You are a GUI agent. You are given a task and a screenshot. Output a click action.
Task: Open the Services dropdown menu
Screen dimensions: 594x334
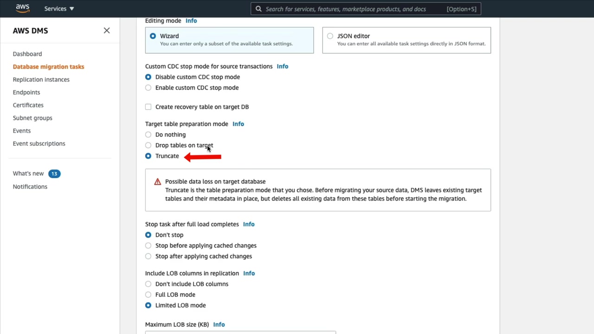point(59,9)
